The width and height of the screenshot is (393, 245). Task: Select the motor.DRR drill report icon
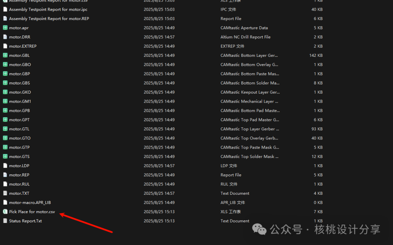click(x=5, y=37)
